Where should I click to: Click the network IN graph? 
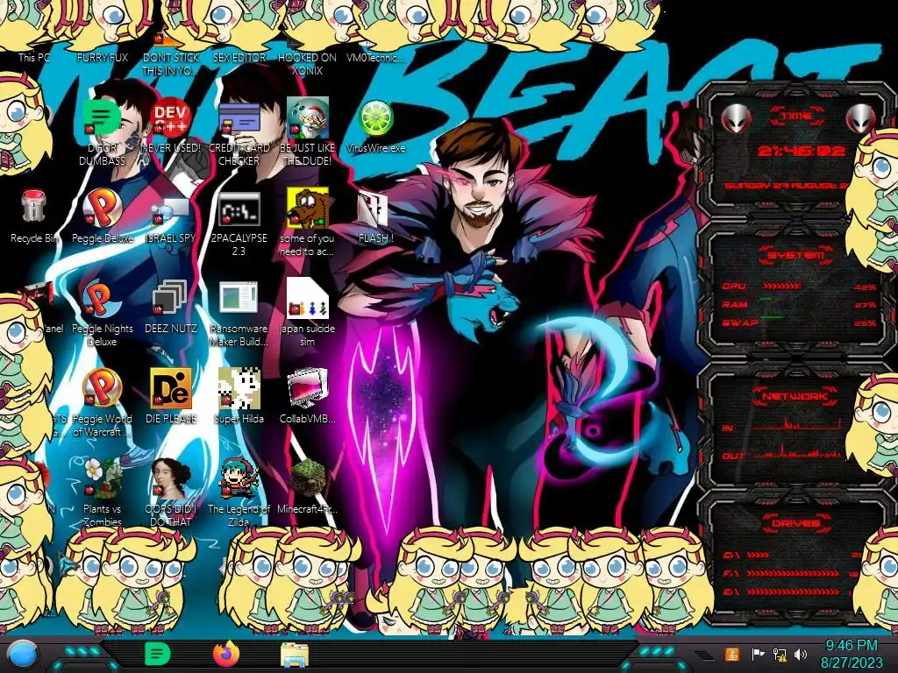796,423
